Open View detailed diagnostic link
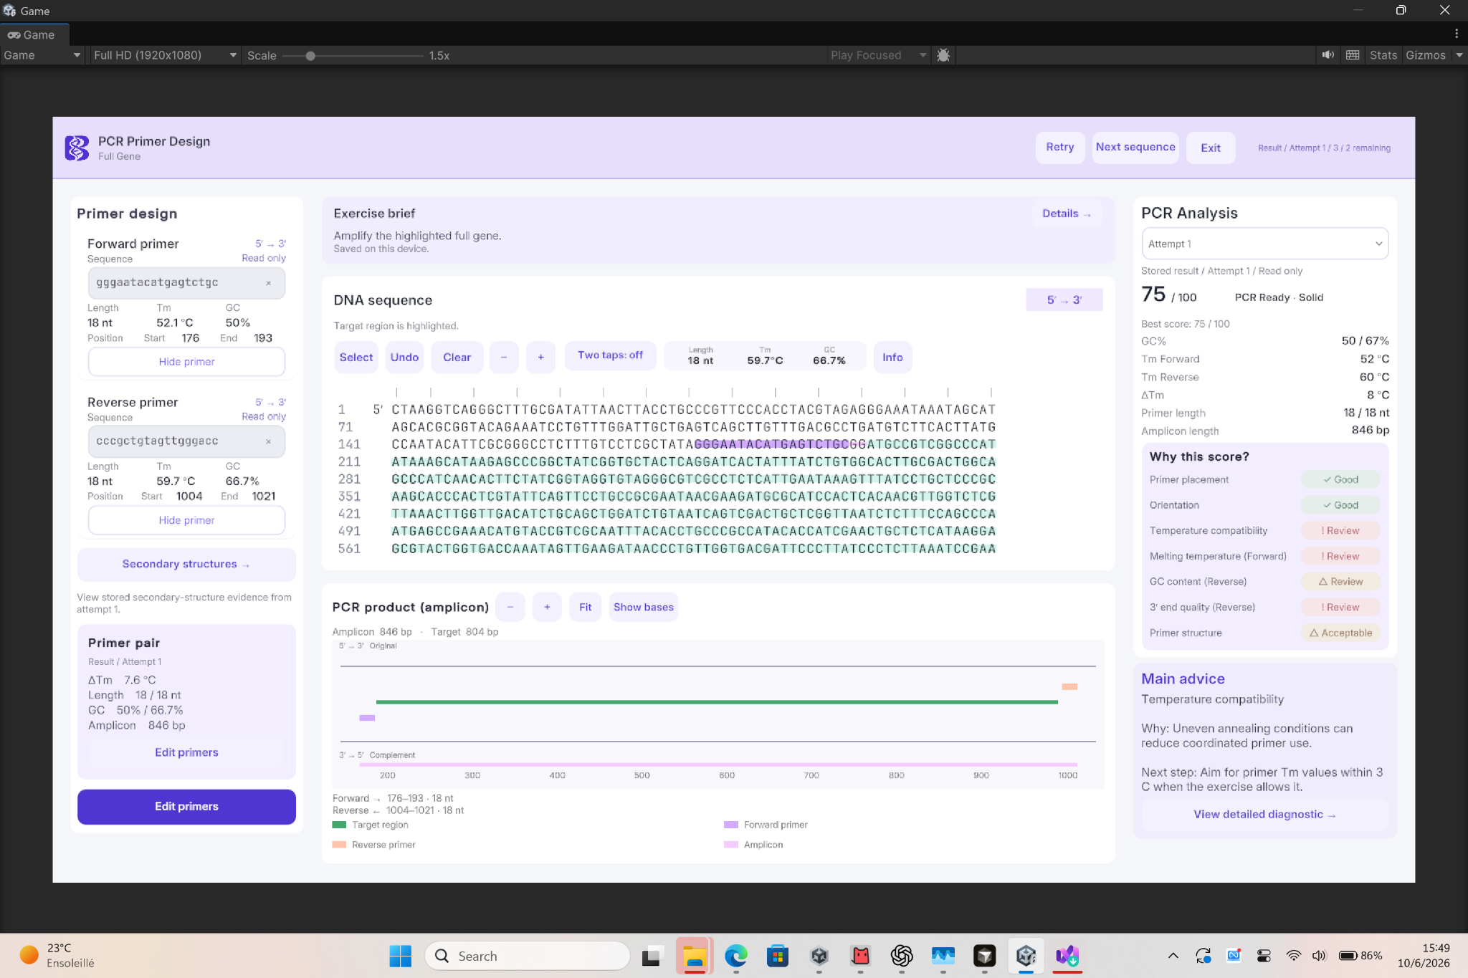The image size is (1468, 978). [1264, 815]
